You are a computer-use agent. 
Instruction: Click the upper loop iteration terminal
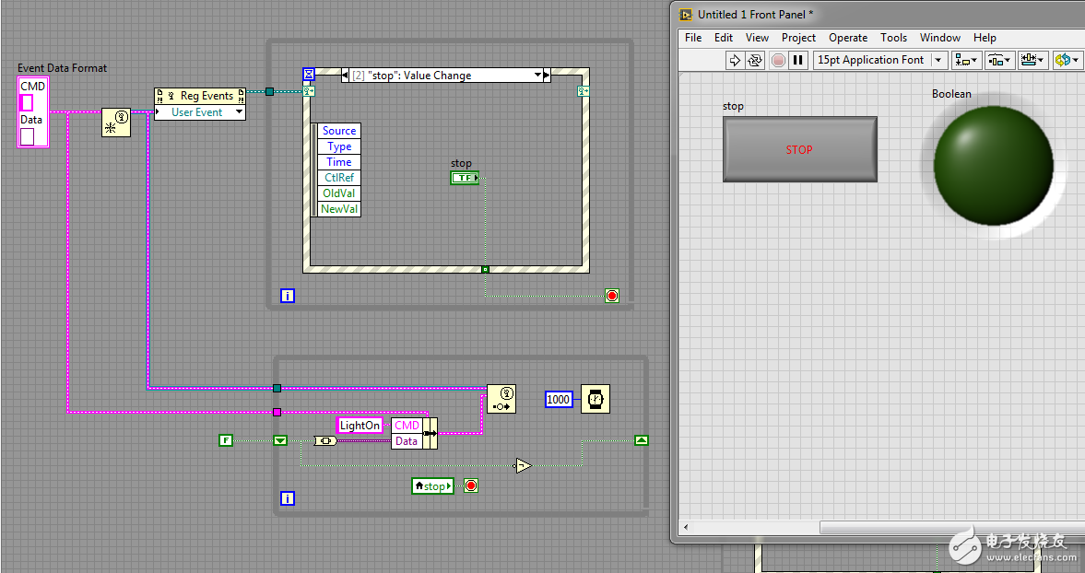(288, 296)
